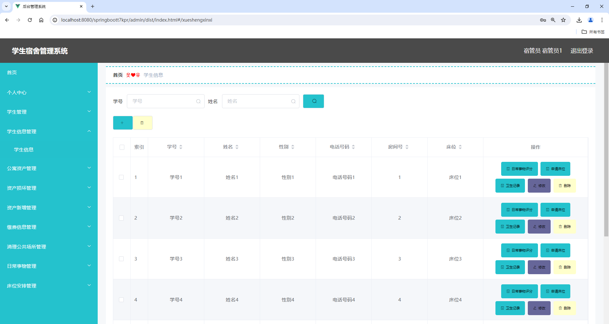Viewport: 609px width, 324px height.
Task: Open 床位安排管理 from the sidebar
Action: pos(21,285)
